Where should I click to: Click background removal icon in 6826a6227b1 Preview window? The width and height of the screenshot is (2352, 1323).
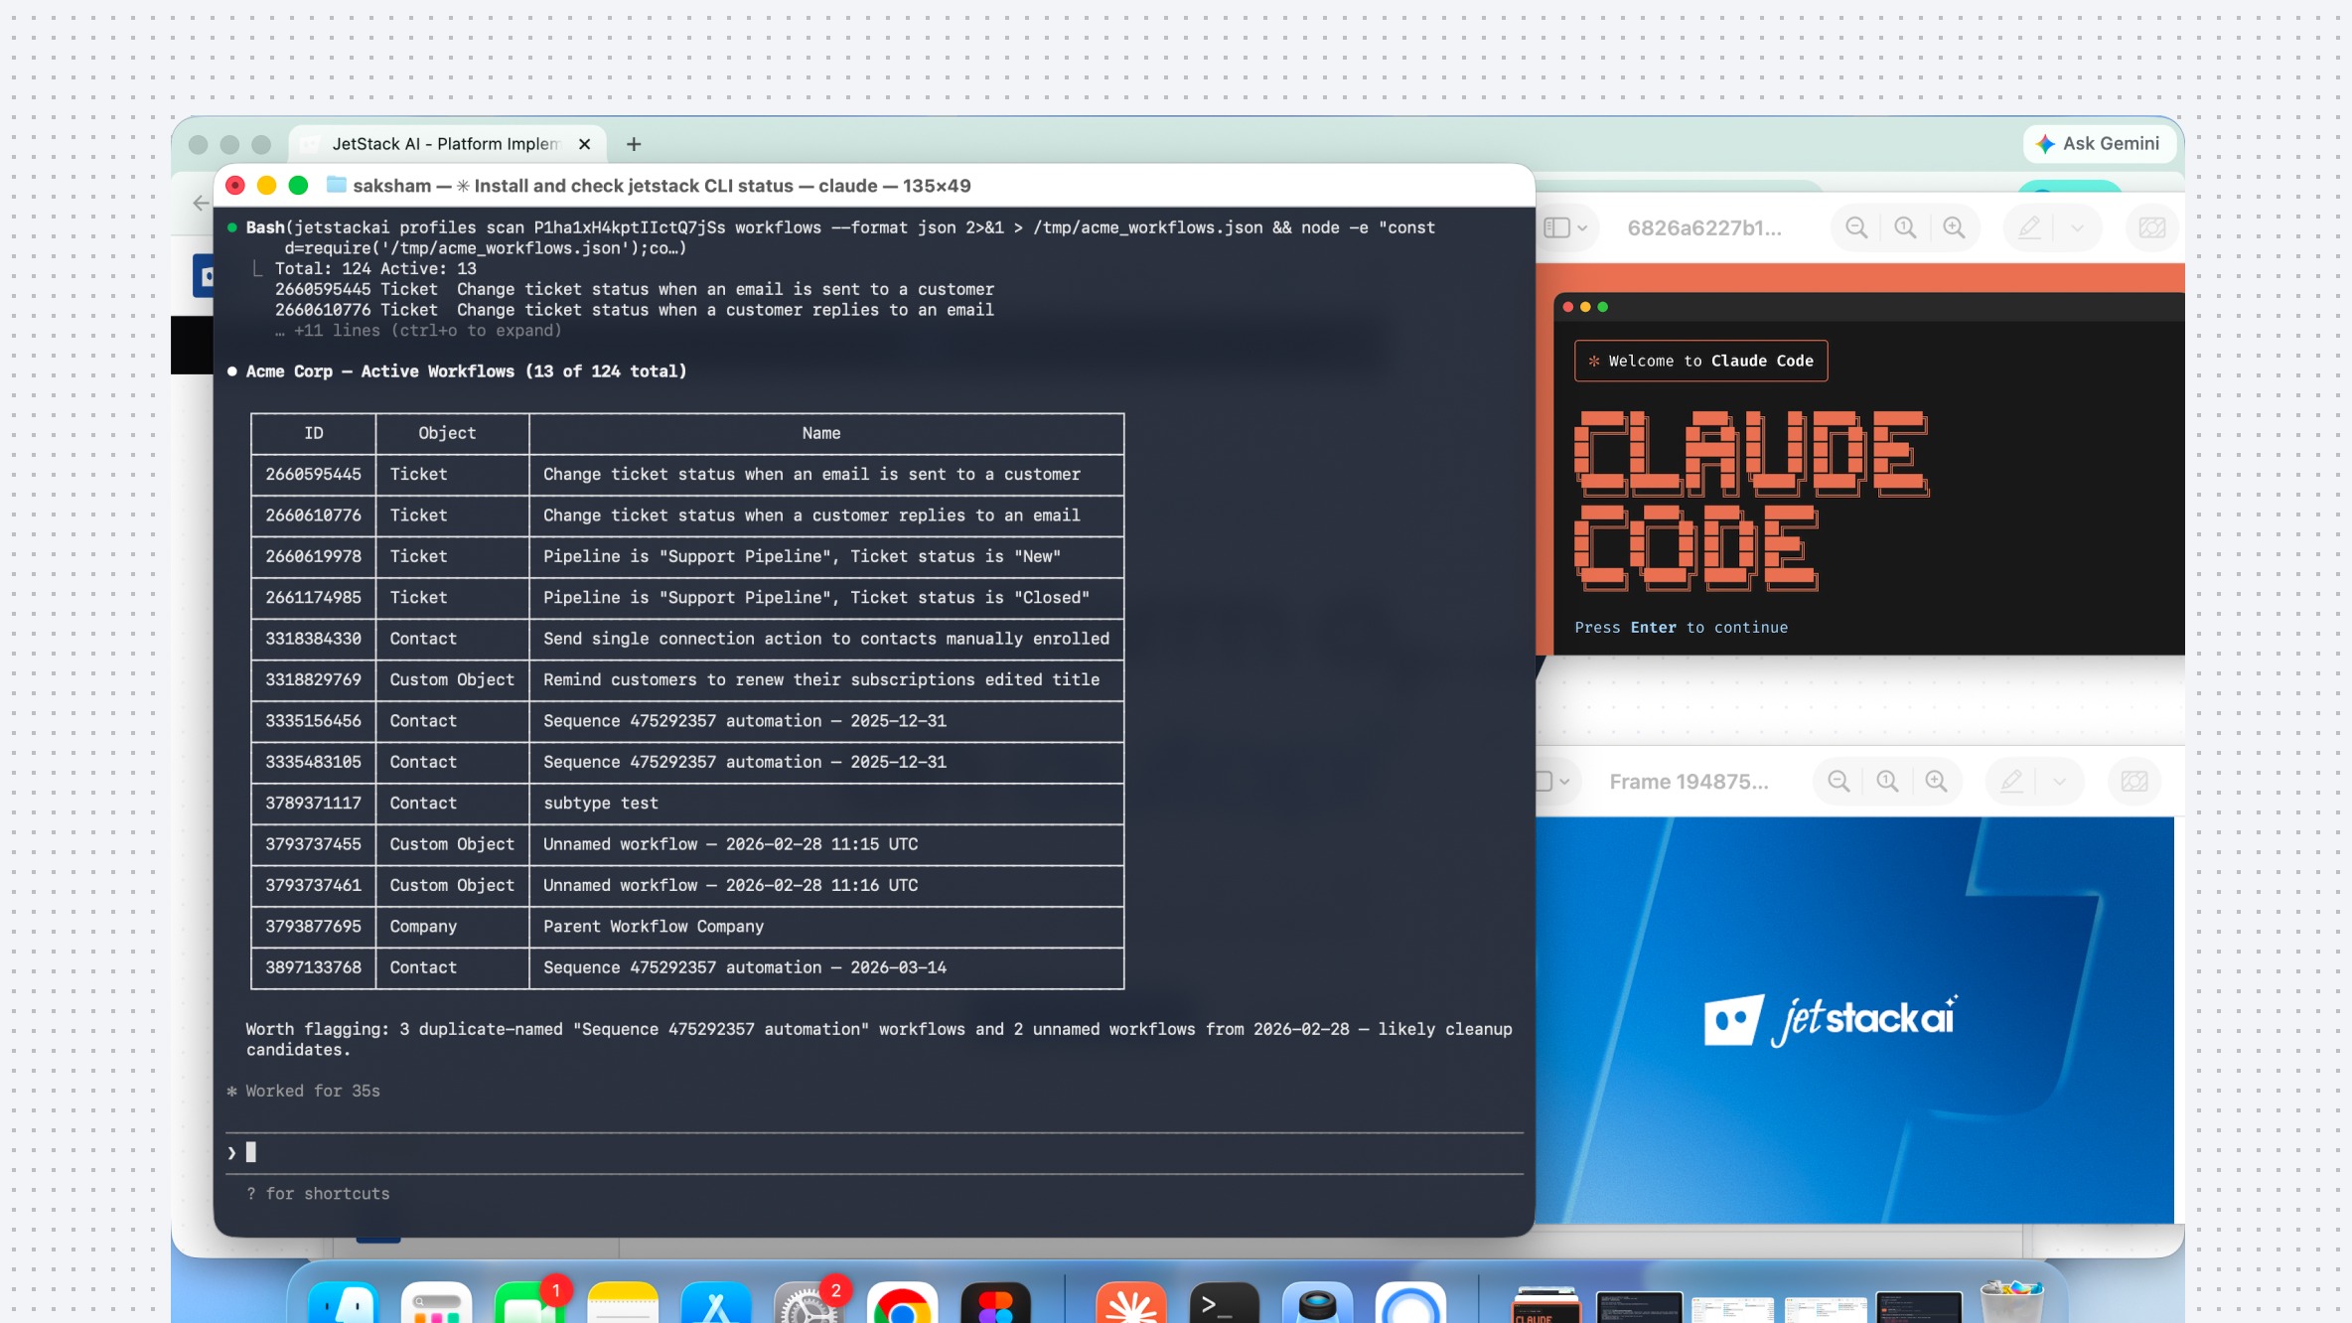2151,227
